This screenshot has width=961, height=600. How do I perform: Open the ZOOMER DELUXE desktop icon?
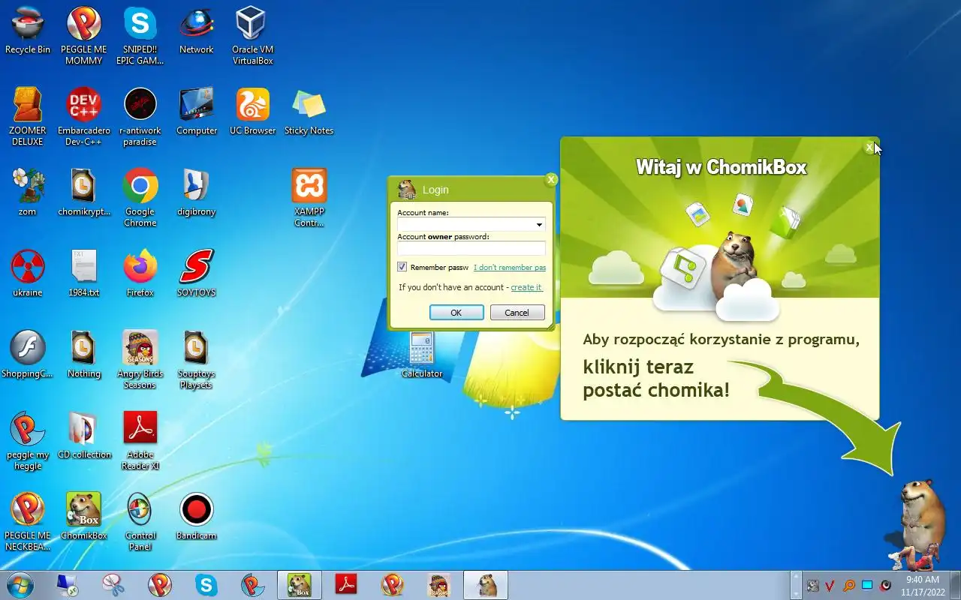click(28, 116)
